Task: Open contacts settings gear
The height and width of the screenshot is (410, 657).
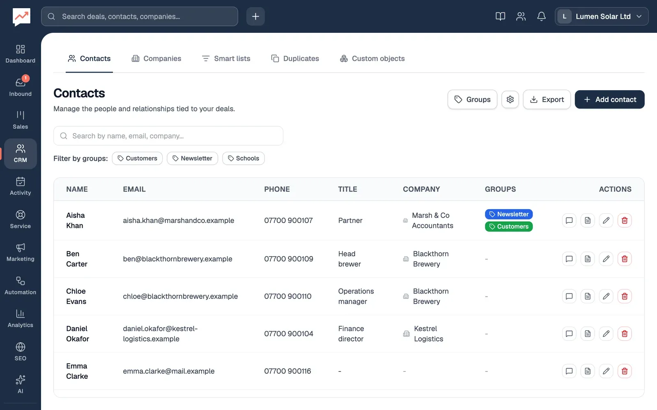Action: point(510,100)
